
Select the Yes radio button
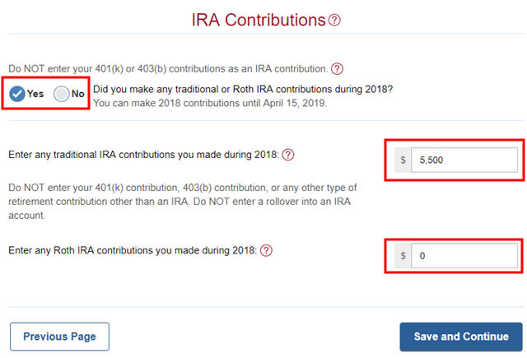pos(17,94)
